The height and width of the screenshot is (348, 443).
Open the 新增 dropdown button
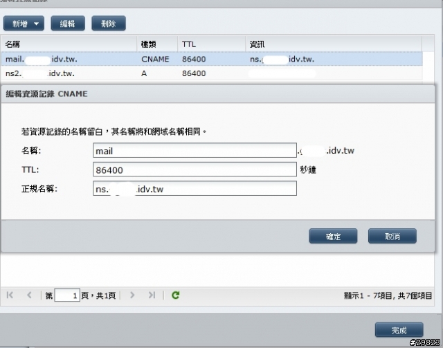click(x=24, y=23)
